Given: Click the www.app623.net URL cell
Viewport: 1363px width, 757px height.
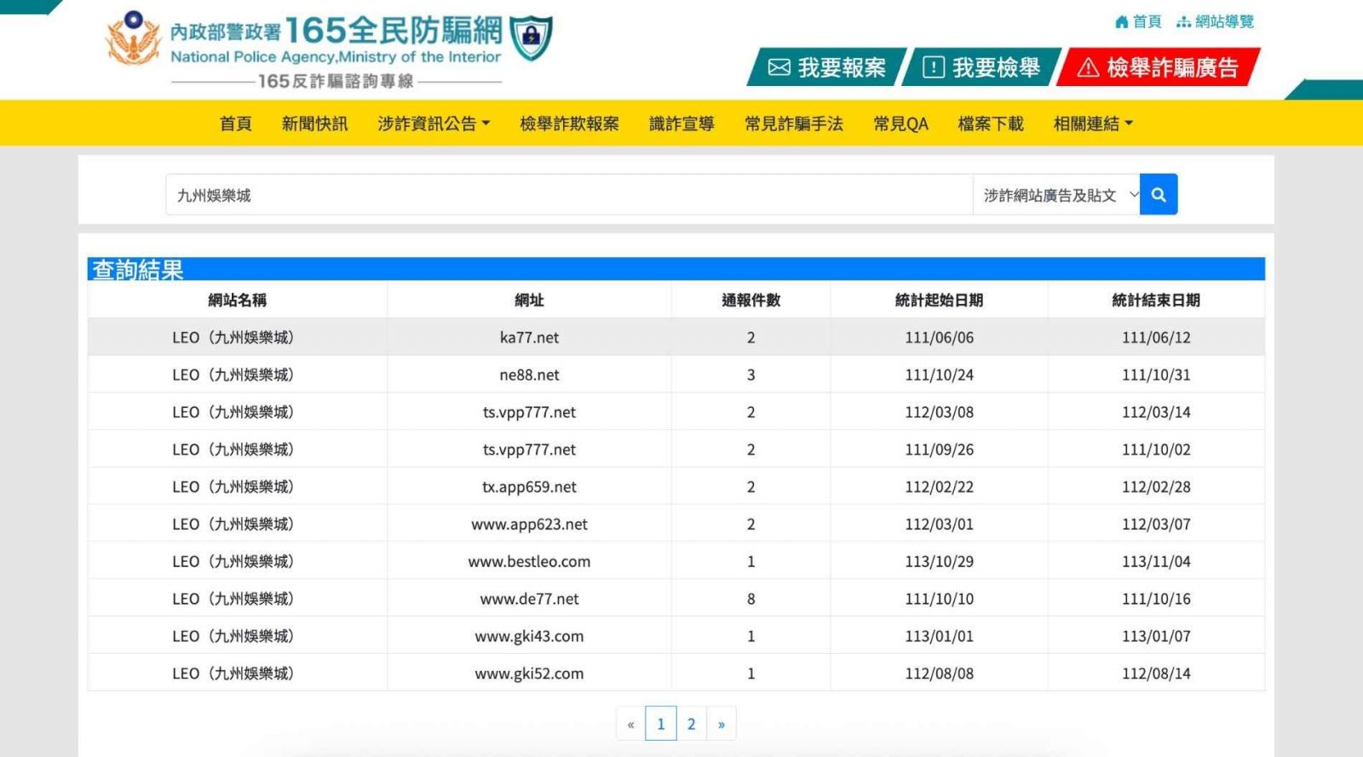Looking at the screenshot, I should coord(529,525).
